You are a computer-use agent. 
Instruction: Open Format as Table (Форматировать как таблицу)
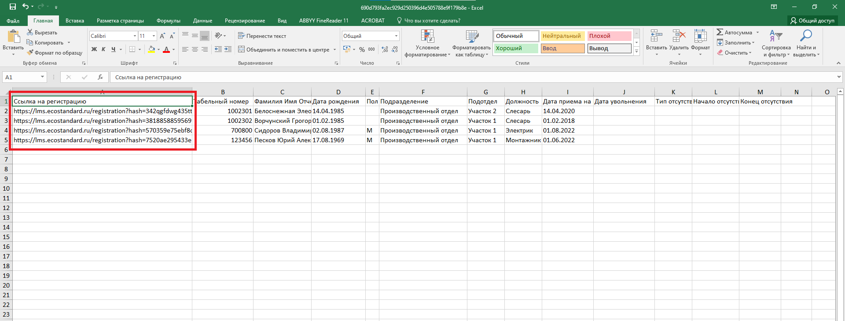471,43
